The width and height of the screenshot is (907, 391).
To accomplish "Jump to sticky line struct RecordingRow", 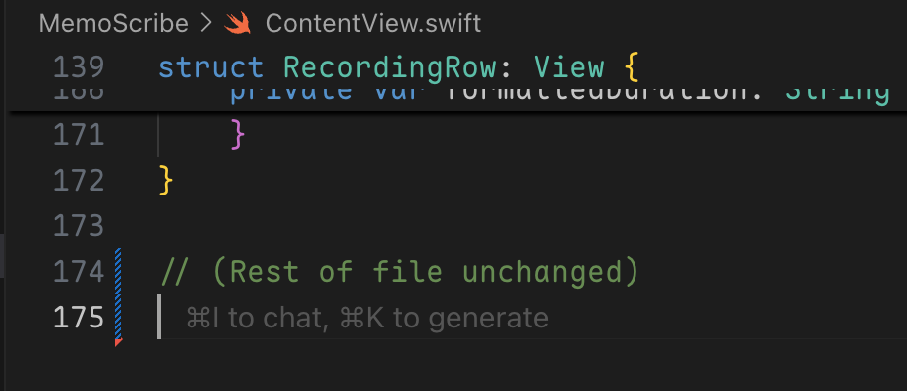I will click(x=398, y=68).
